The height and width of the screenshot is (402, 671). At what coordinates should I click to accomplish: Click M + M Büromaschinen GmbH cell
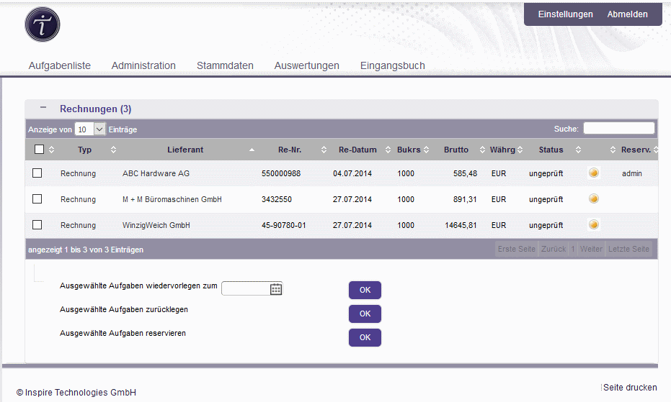click(172, 199)
